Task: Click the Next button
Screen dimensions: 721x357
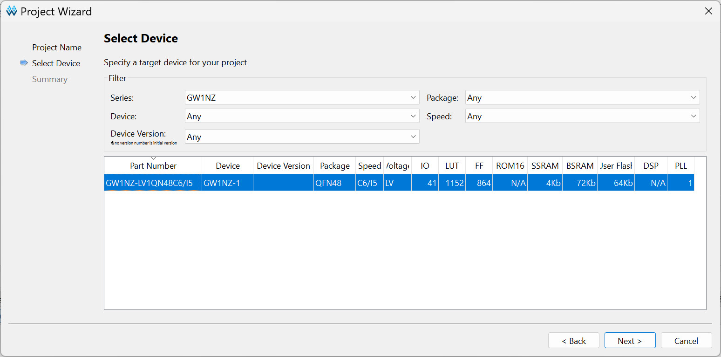Action: coord(630,341)
